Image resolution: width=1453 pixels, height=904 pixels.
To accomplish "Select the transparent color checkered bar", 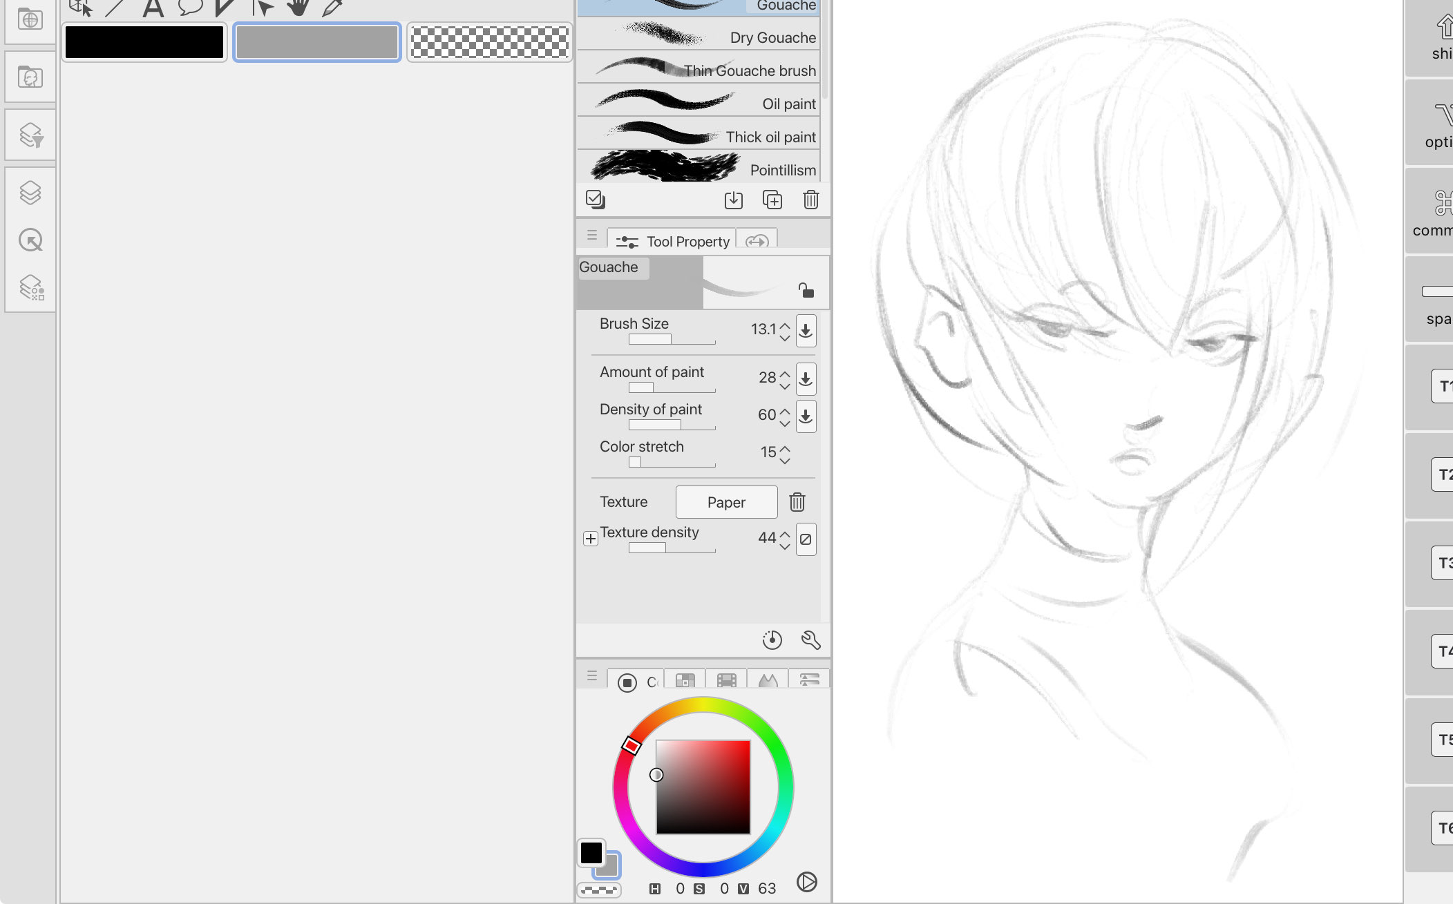I will [x=489, y=42].
